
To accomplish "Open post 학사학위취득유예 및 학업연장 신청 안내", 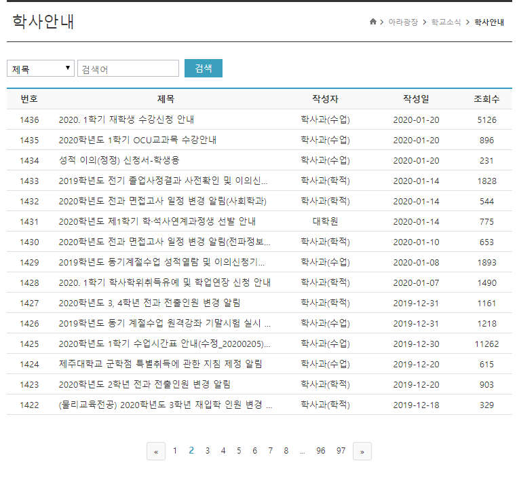I will (164, 283).
